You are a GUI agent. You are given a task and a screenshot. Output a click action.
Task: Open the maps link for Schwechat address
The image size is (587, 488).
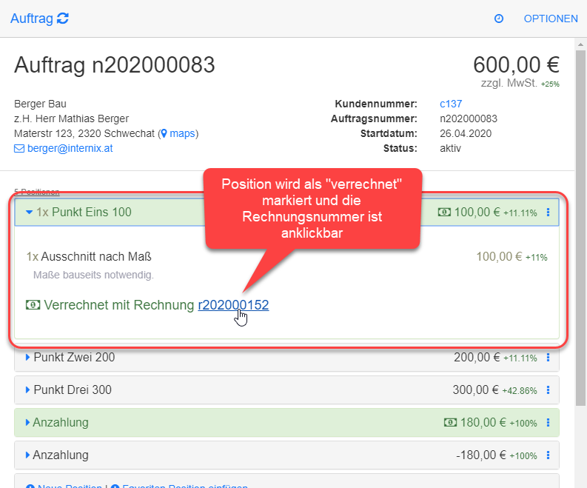click(182, 133)
